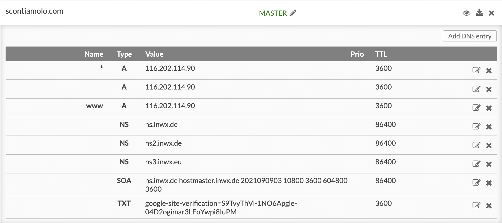
Task: Delete the google-site-verification TXT record
Action: coord(489,206)
